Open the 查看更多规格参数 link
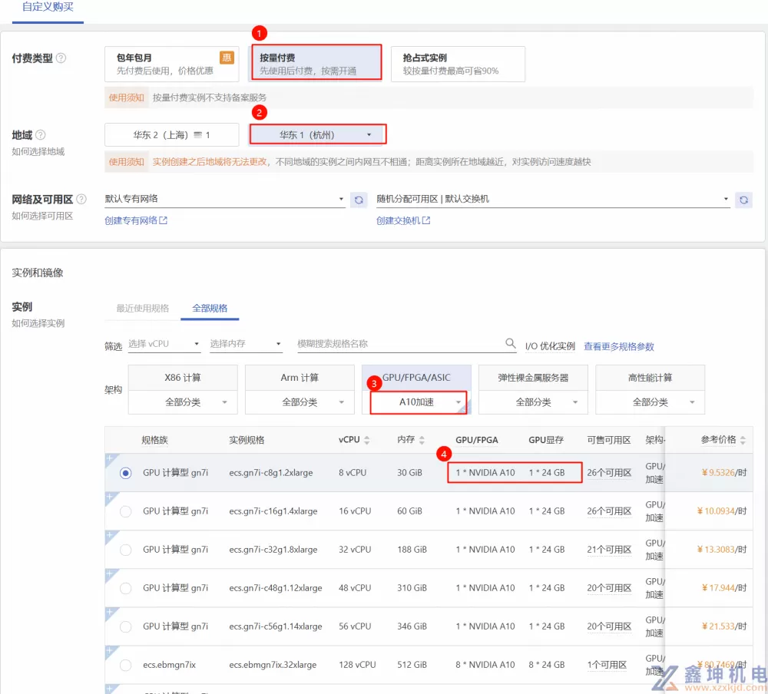 pos(618,347)
